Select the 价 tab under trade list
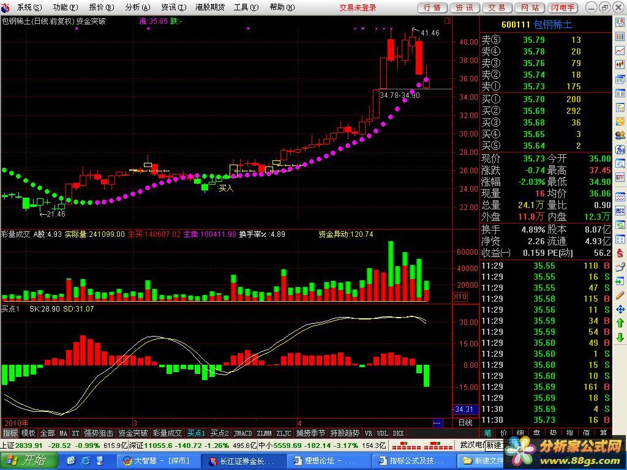This screenshot has height=470, width=627. tap(504, 433)
